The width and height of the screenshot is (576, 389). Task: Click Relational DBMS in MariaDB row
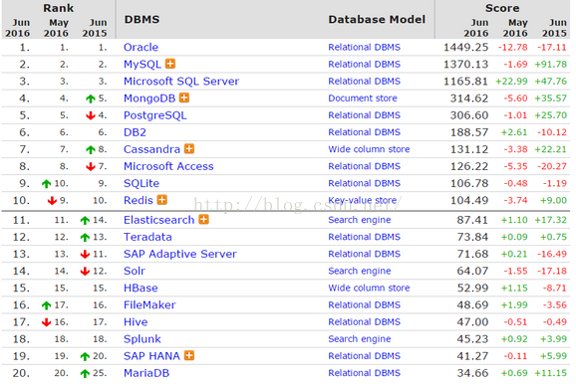pos(364,373)
